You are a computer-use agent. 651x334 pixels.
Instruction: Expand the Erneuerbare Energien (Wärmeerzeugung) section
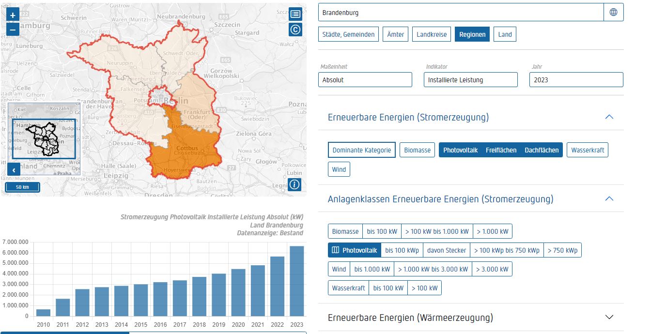pyautogui.click(x=609, y=317)
